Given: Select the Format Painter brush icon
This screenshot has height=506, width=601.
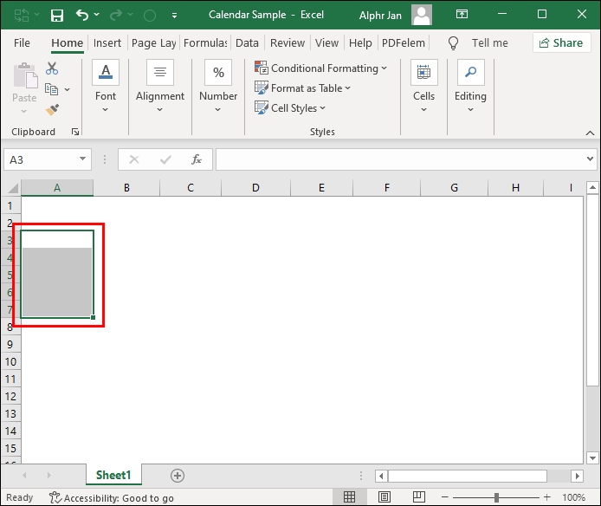Looking at the screenshot, I should click(52, 110).
